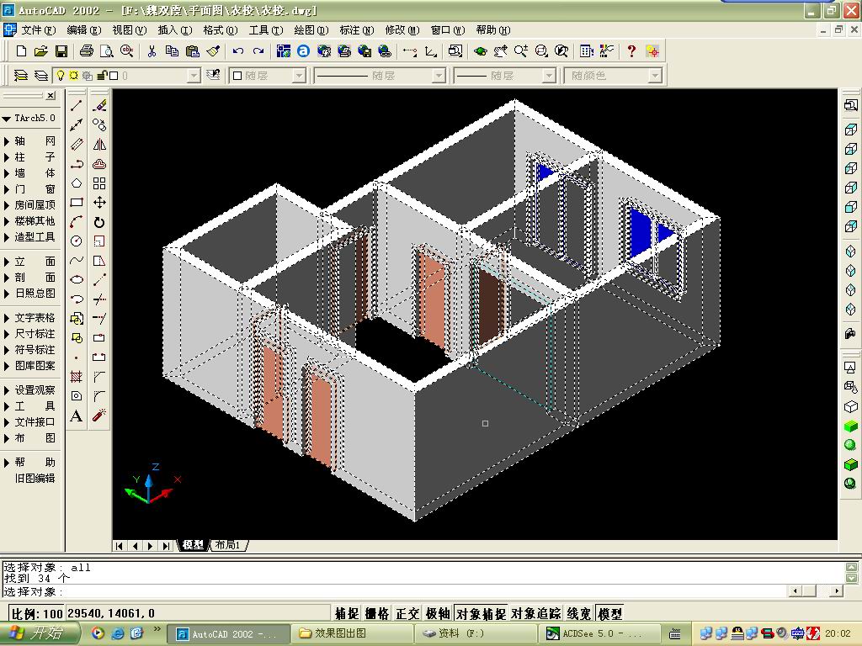Select the Circle draw tool
Screen dimensions: 862x646
point(77,241)
